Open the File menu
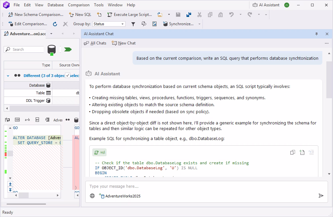This screenshot has width=333, height=217. (x=17, y=5)
